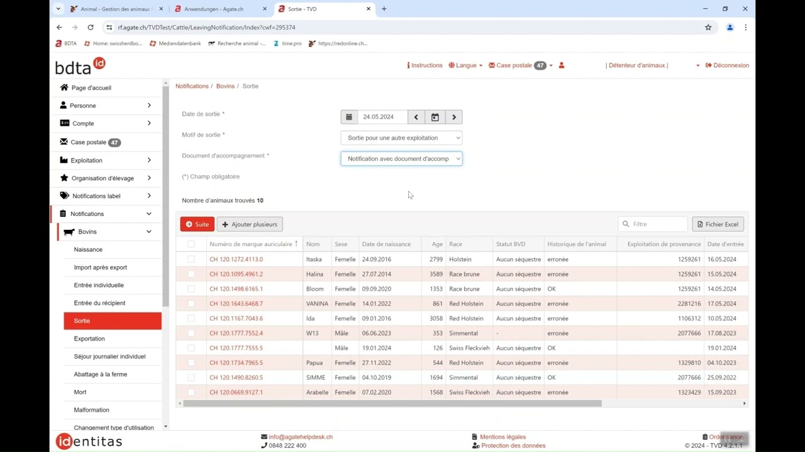805x452 pixels.
Task: Open the BDTA bookmark
Action: 66,43
